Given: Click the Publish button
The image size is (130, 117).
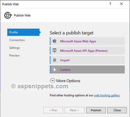Looking at the screenshot, I should [96, 110].
